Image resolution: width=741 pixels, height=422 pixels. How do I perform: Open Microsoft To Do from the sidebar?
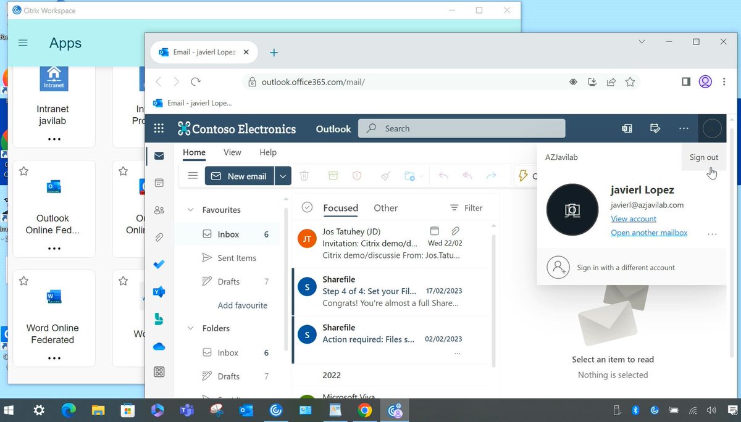point(159,264)
